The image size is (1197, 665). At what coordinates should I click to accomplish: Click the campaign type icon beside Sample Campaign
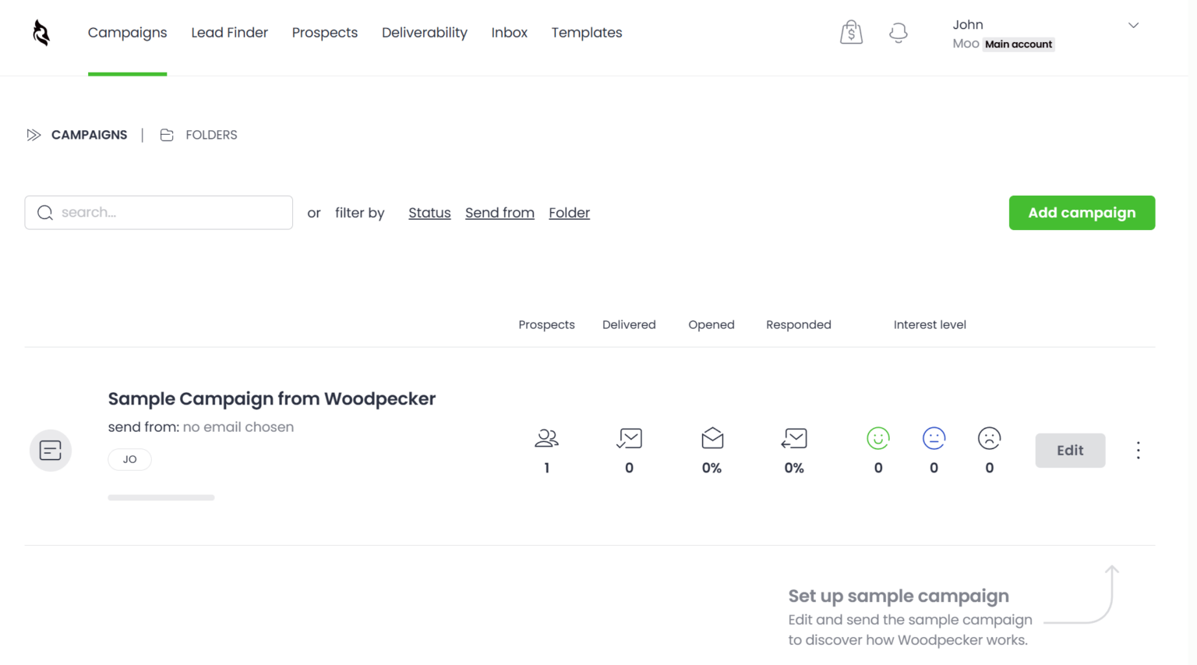(51, 451)
